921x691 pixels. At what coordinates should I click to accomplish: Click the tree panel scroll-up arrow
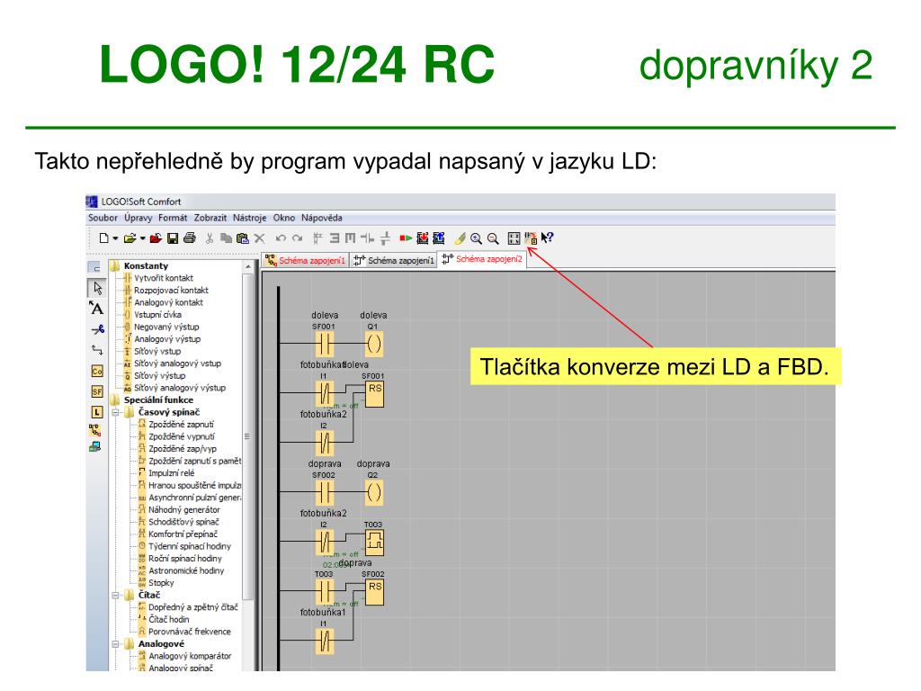point(248,266)
